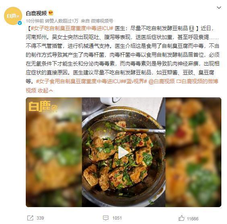Click the 白鹿视频 profile avatar
The width and height of the screenshot is (227, 224).
point(13,16)
